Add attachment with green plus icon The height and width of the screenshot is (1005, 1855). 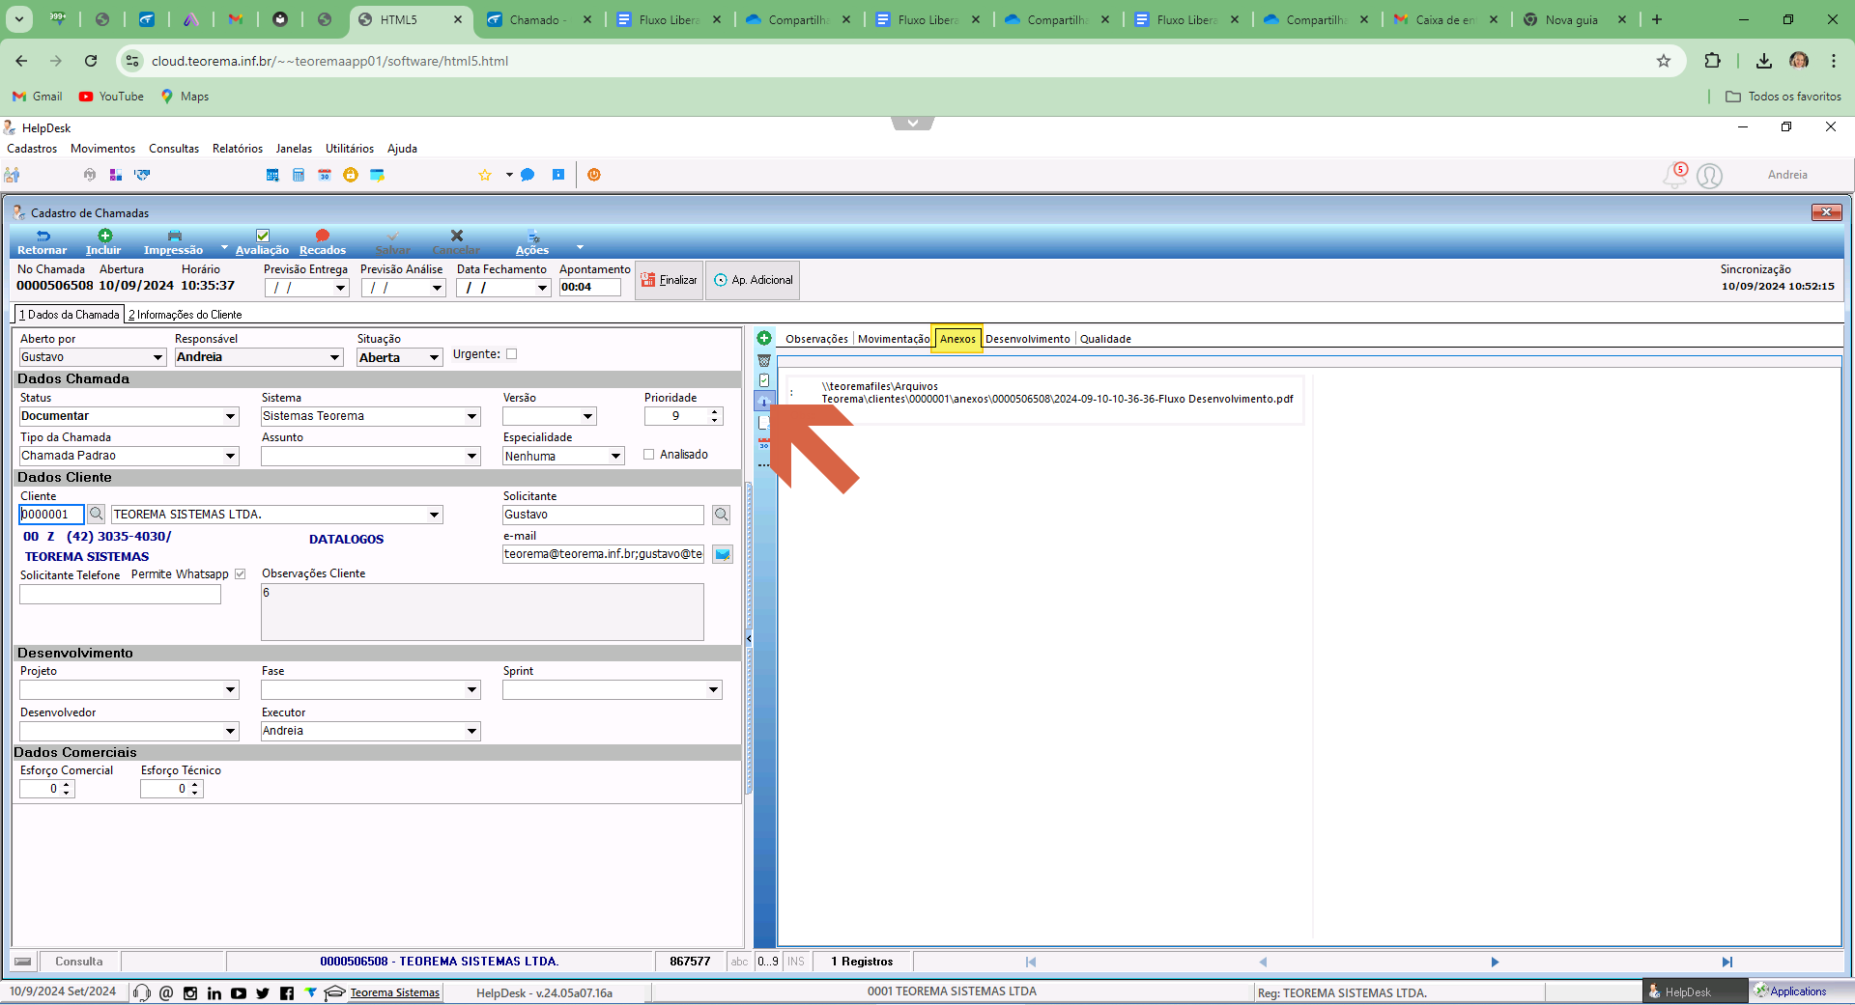pos(764,338)
